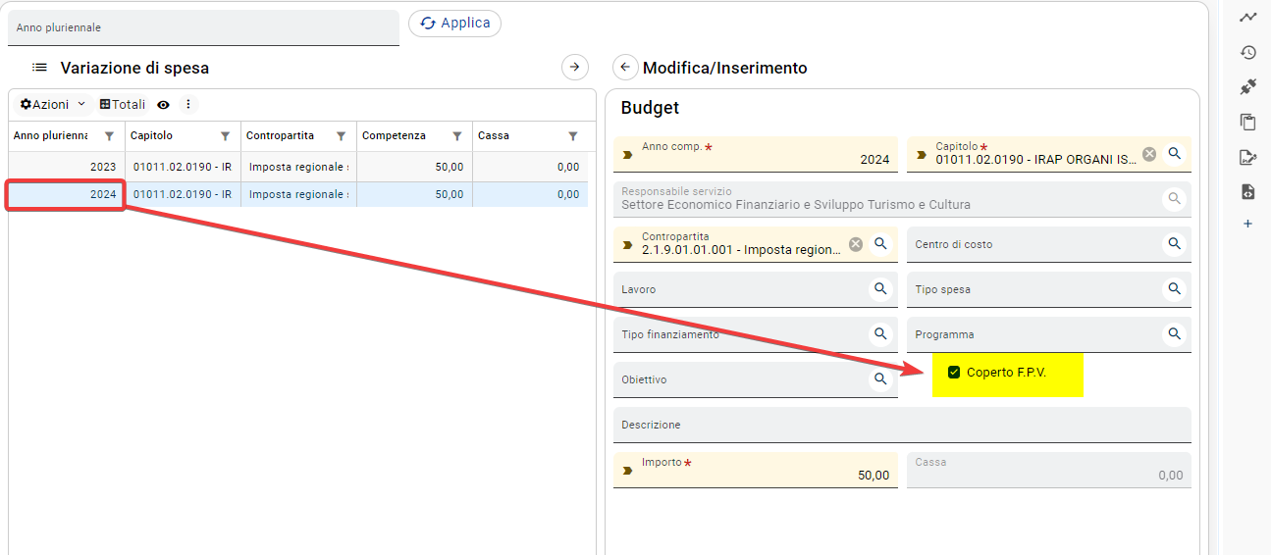Click the Applica button
The width and height of the screenshot is (1271, 555).
tap(454, 24)
